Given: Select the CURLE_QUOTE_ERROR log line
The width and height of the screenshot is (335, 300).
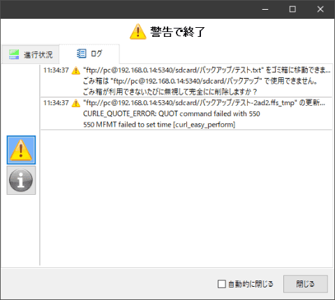Looking at the screenshot, I should coord(172,113).
